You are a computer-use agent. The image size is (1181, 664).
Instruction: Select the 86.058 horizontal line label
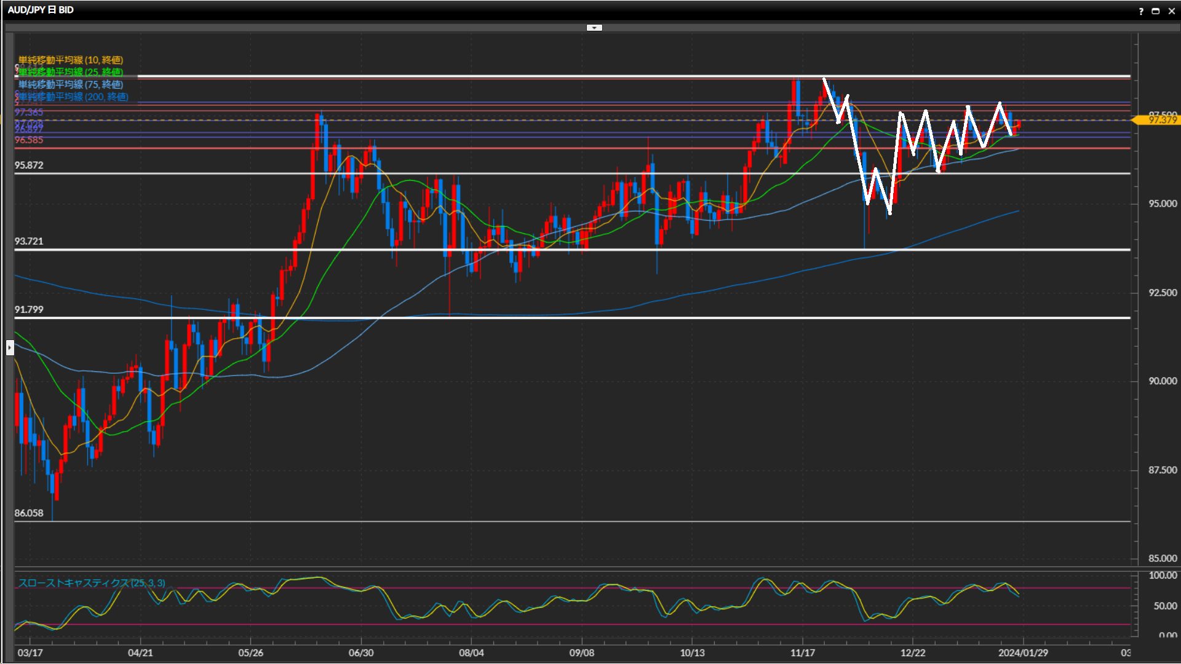tap(29, 513)
